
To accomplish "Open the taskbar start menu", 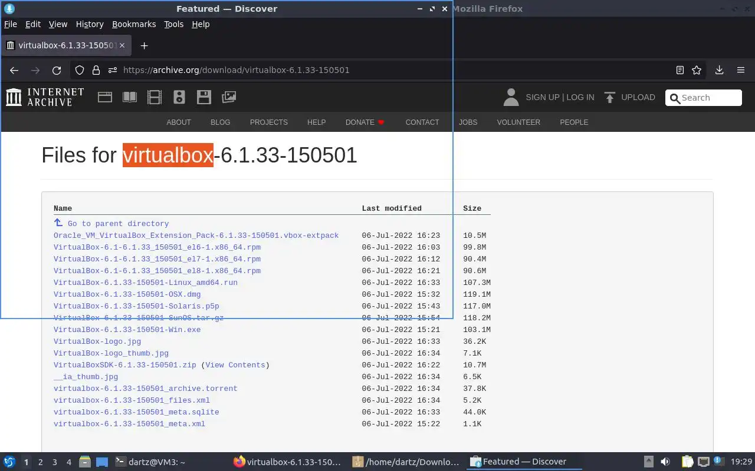I will pos(9,462).
